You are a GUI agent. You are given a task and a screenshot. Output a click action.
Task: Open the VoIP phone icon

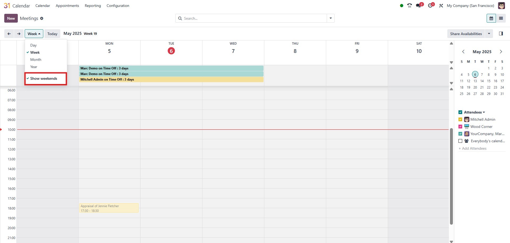click(x=410, y=6)
